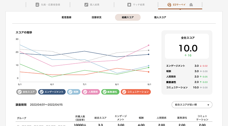Click the employee registration person icon
This screenshot has height=126, width=228.
click(x=37, y=5)
